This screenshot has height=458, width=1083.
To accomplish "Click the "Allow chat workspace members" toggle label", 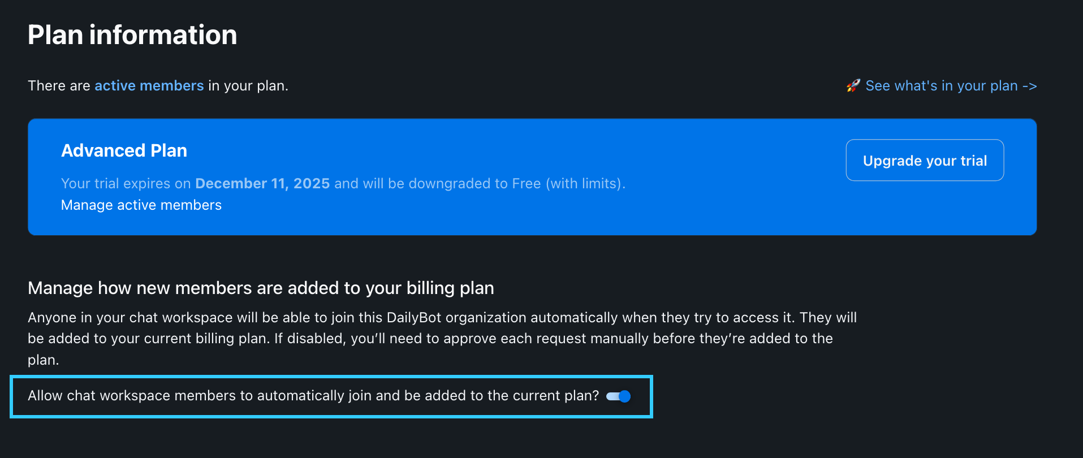I will (313, 396).
